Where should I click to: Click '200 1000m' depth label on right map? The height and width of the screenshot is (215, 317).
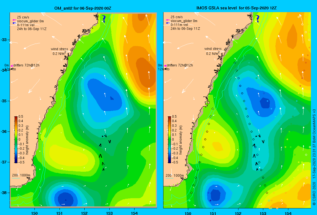click(x=175, y=175)
